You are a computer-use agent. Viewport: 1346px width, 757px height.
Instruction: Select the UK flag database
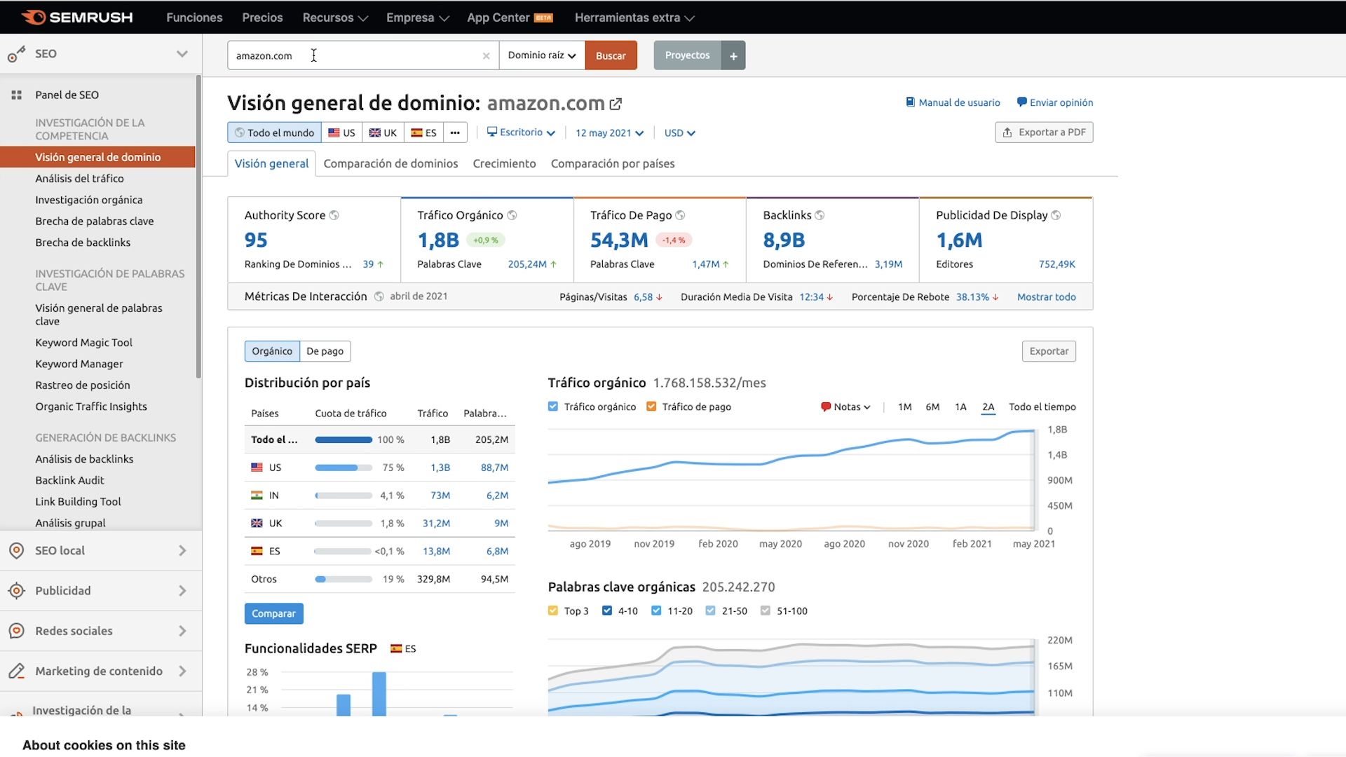tap(383, 132)
